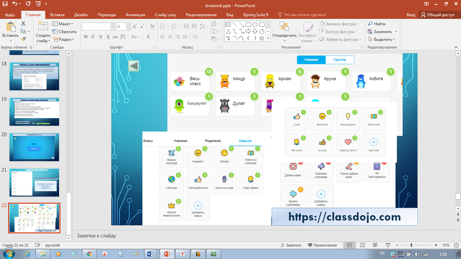Click the Сбросить reset button

64,32
